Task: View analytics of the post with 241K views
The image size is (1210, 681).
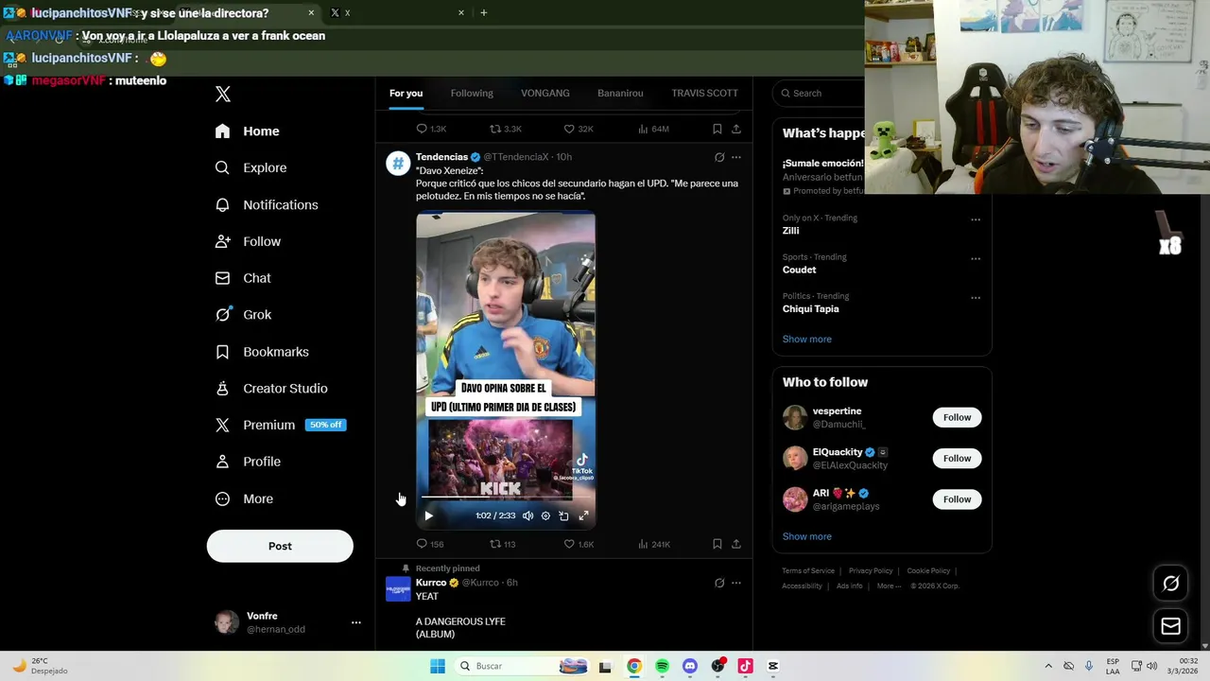Action: (654, 544)
